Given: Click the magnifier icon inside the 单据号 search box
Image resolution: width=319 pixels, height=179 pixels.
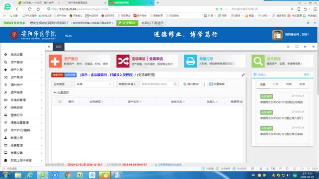Looking at the screenshot, I should click(x=175, y=84).
